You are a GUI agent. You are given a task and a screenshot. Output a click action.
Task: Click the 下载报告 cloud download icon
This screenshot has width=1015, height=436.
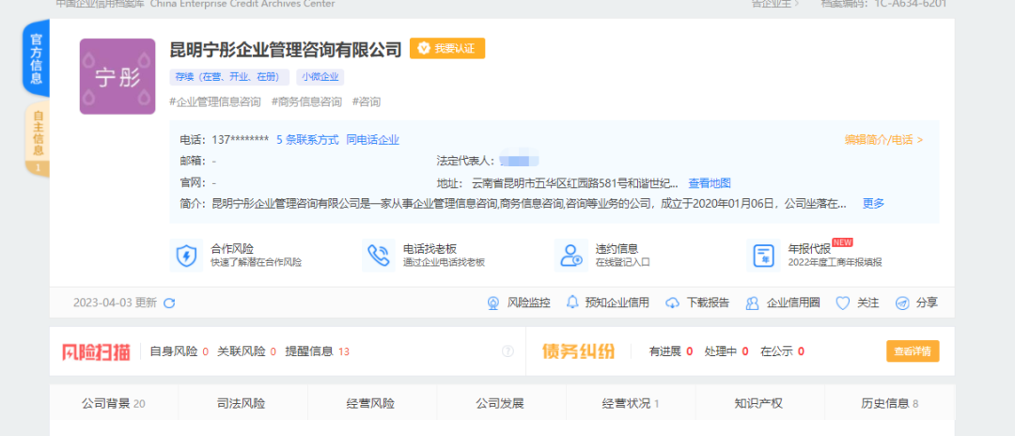[673, 303]
